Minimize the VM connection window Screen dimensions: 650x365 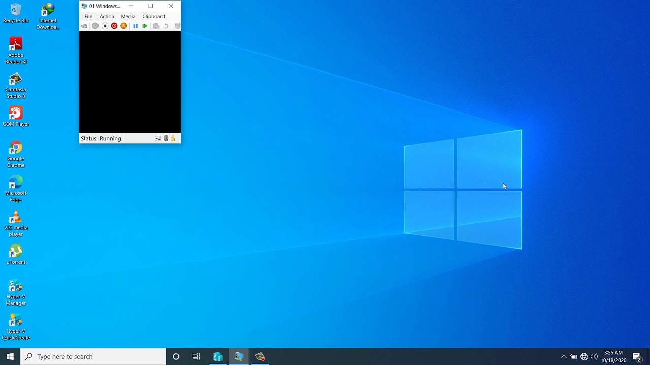pyautogui.click(x=131, y=6)
